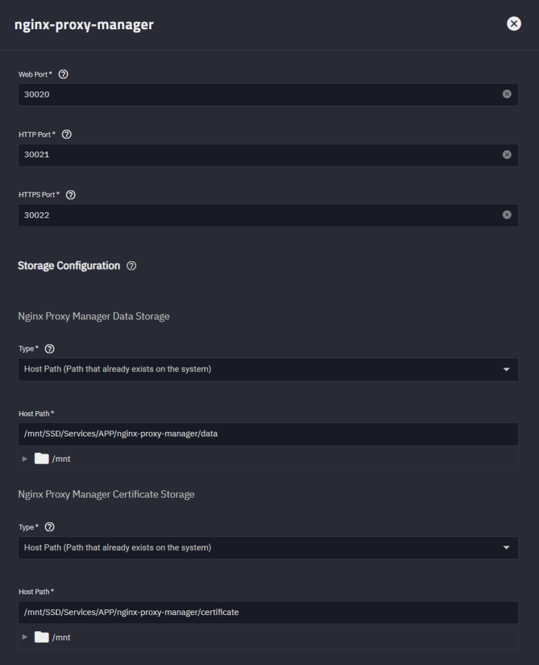The height and width of the screenshot is (665, 539).
Task: Open the Certificate Storage Type dropdown
Action: point(508,547)
